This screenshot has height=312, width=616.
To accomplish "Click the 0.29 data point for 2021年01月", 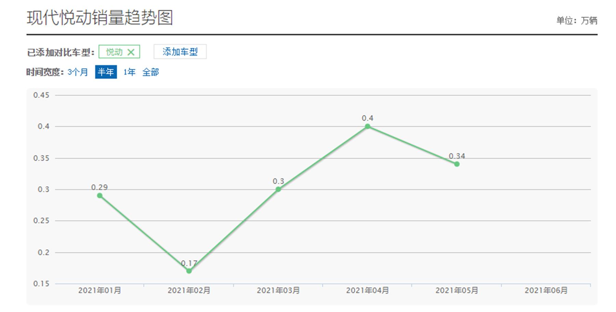I will [100, 196].
